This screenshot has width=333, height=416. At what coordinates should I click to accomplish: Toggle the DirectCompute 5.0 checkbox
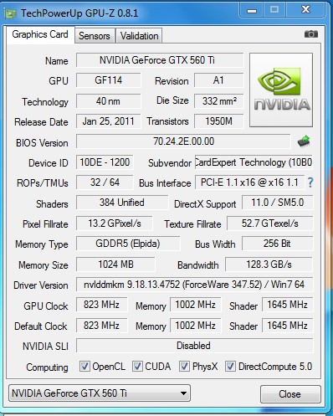(230, 366)
